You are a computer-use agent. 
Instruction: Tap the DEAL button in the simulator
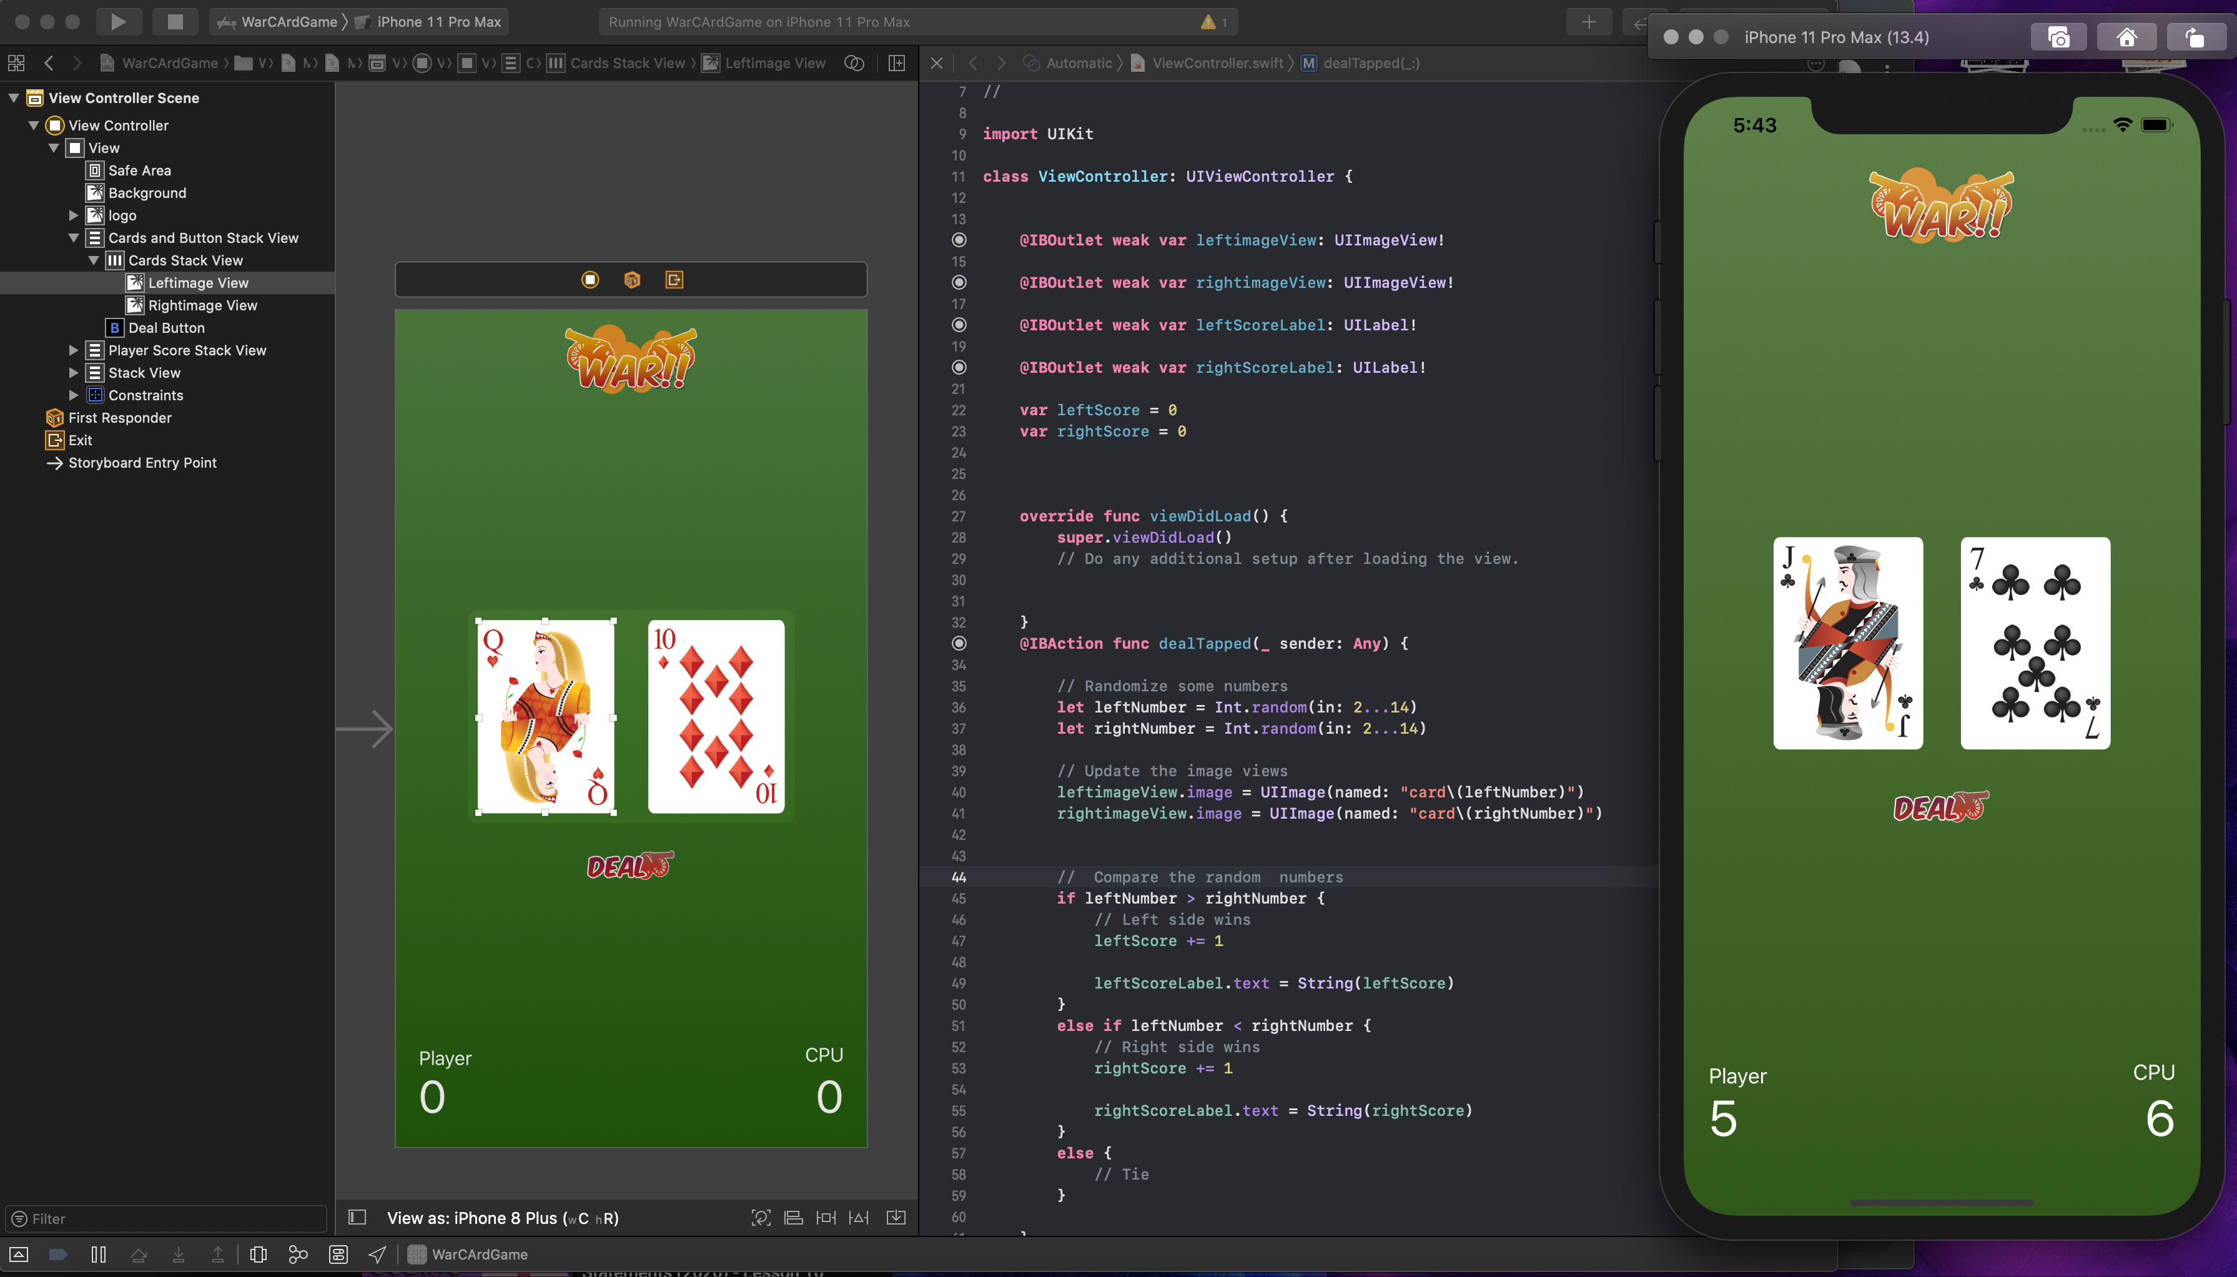click(x=1940, y=807)
